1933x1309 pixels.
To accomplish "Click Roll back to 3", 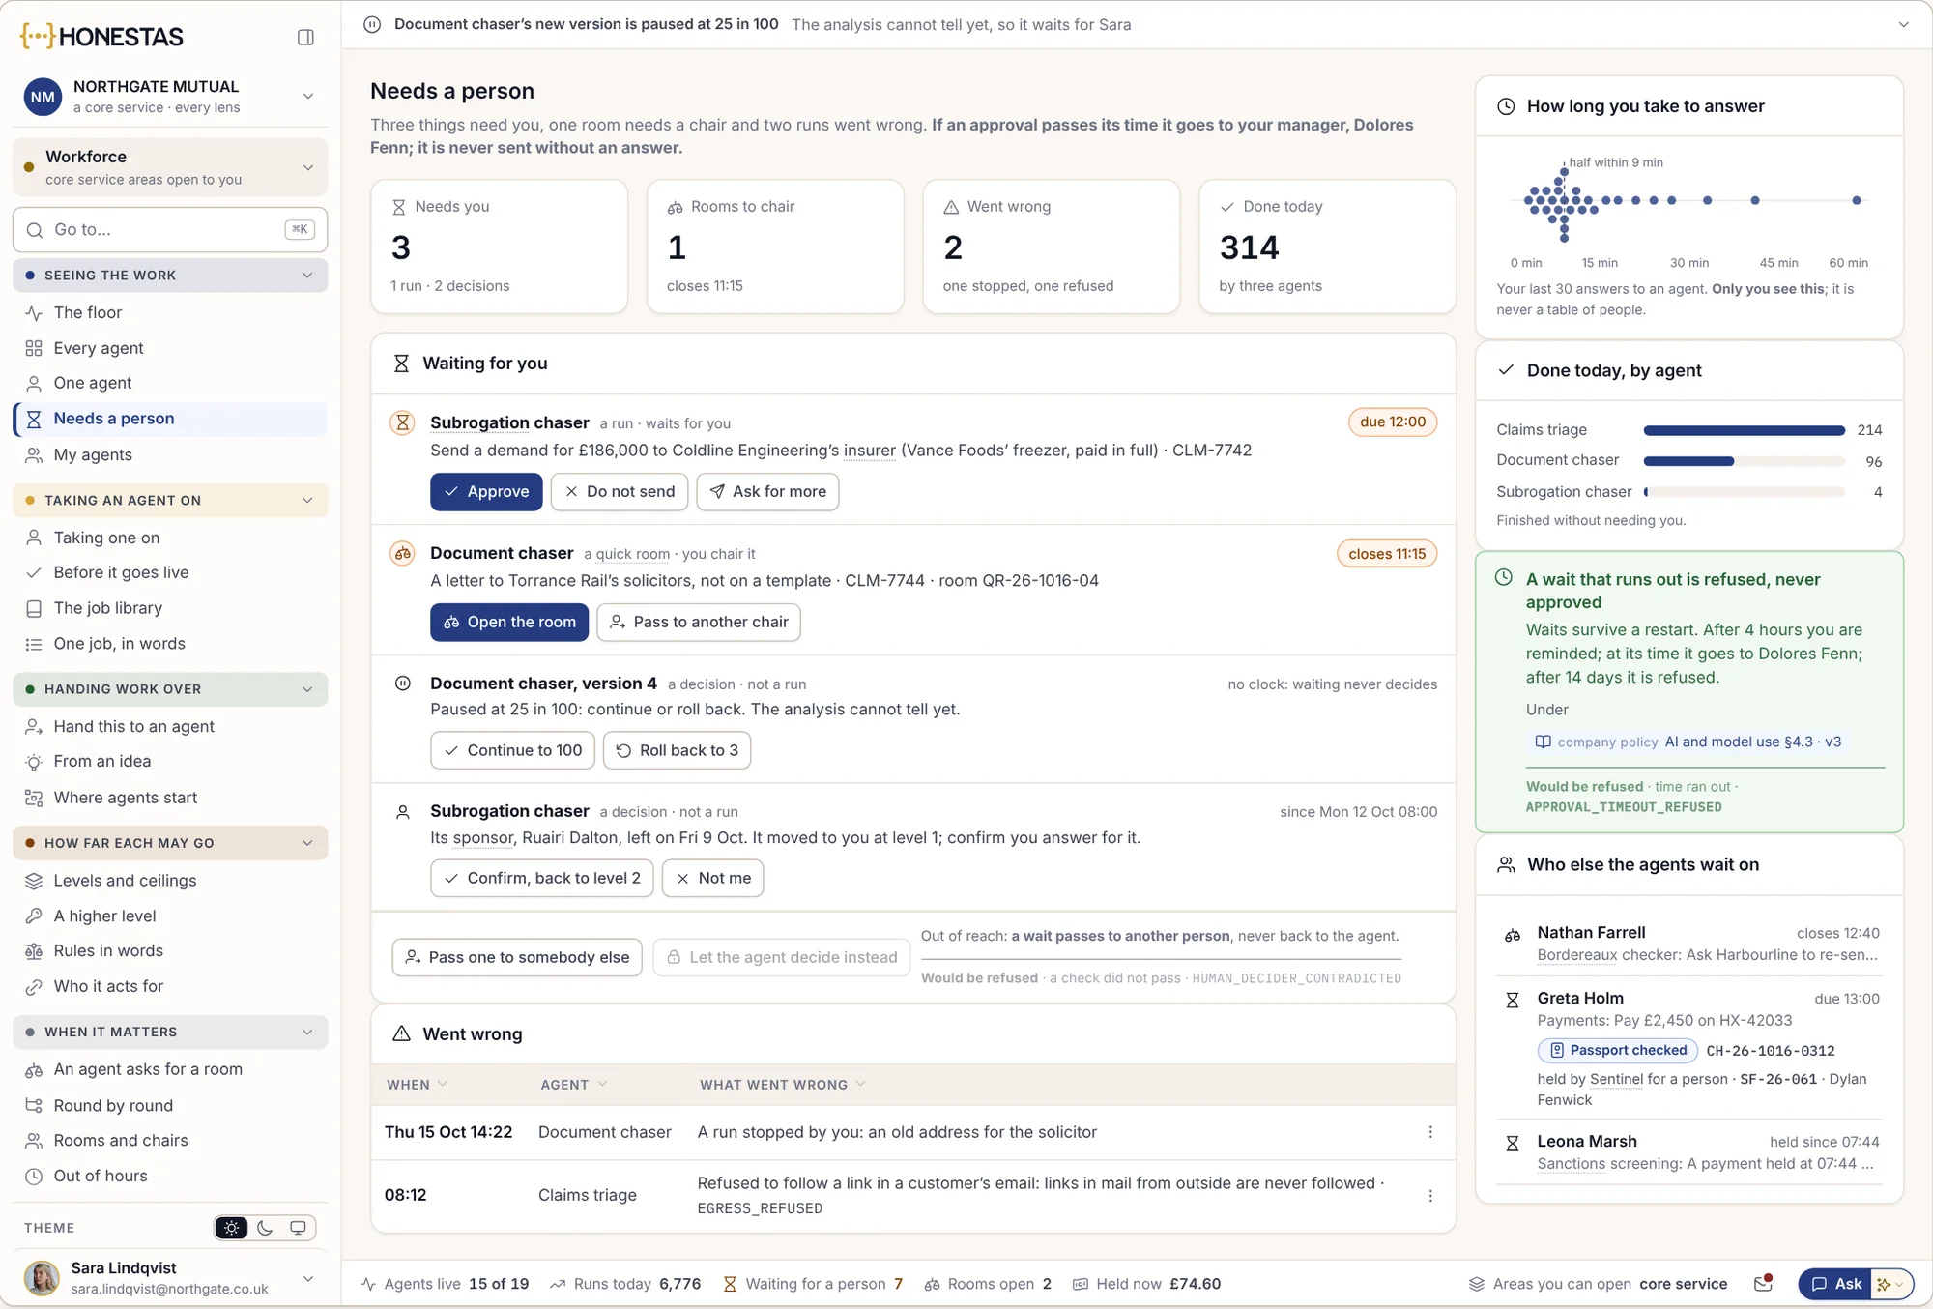I will [x=677, y=750].
